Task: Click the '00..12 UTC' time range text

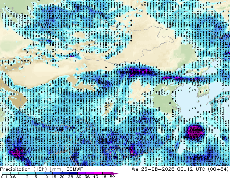Action: (x=191, y=169)
